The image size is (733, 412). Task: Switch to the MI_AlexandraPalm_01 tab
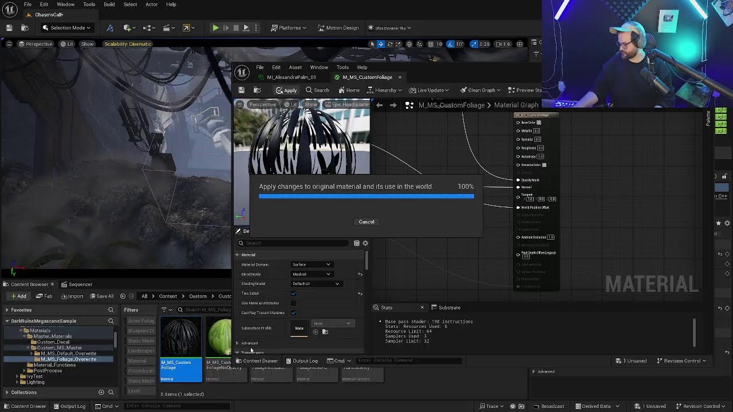click(x=290, y=77)
